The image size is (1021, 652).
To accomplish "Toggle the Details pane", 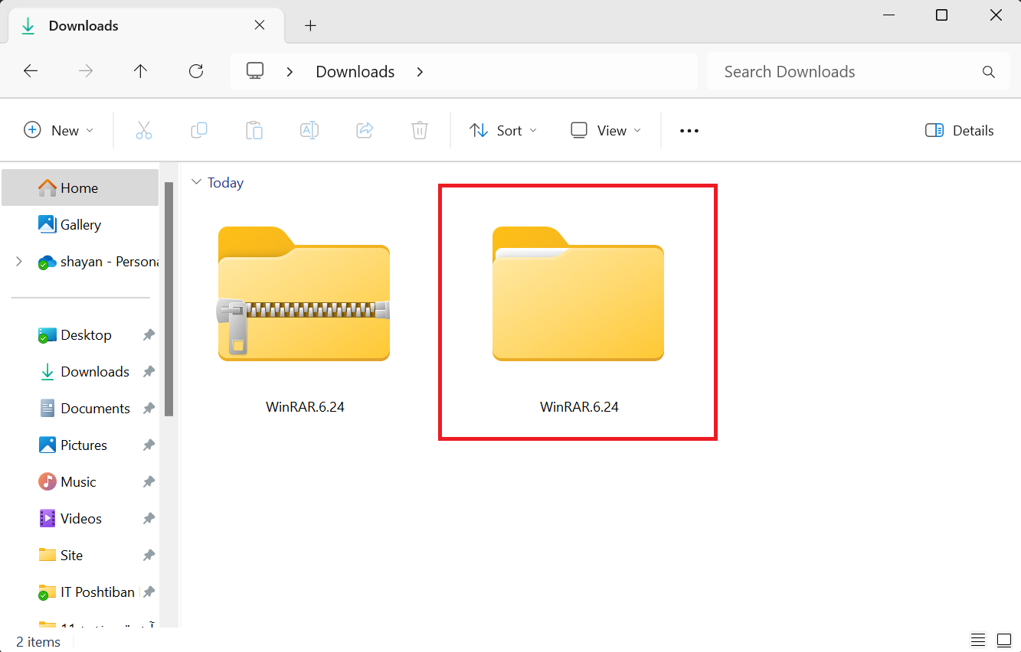I will tap(960, 131).
